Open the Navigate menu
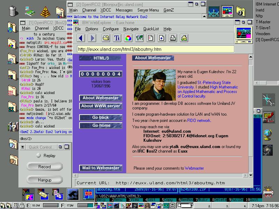This screenshot has width=279, height=209. [131, 29]
